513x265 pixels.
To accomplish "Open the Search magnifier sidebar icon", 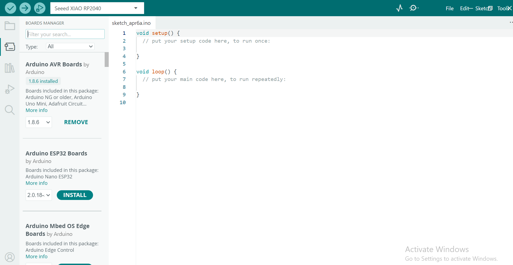I will click(10, 110).
